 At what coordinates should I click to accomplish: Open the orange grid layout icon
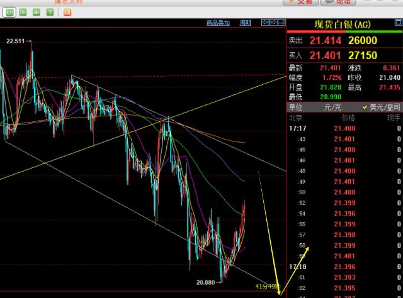67,12
